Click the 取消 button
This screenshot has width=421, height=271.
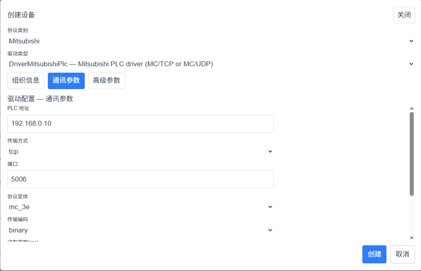click(x=403, y=254)
